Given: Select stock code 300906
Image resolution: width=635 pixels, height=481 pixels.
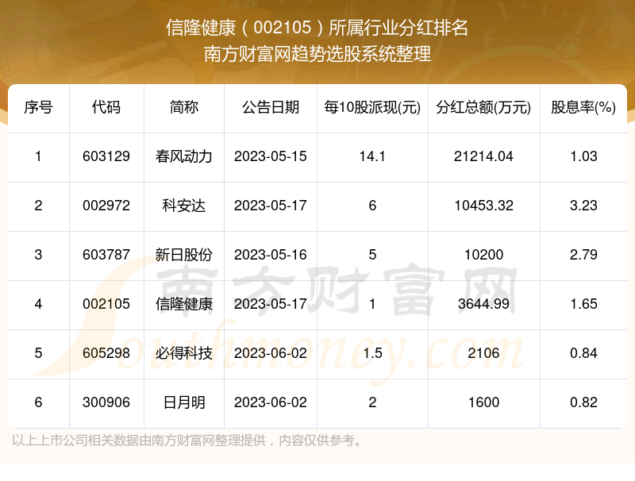Looking at the screenshot, I should 106,402.
